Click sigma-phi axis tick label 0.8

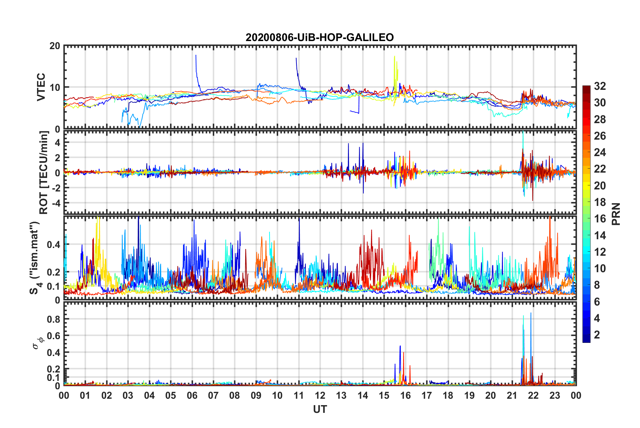(54, 319)
